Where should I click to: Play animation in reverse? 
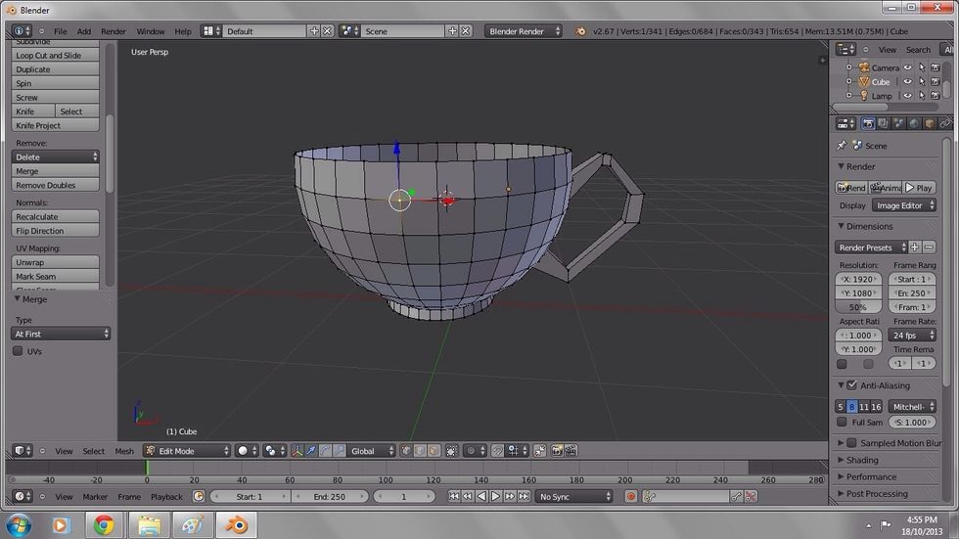(481, 497)
